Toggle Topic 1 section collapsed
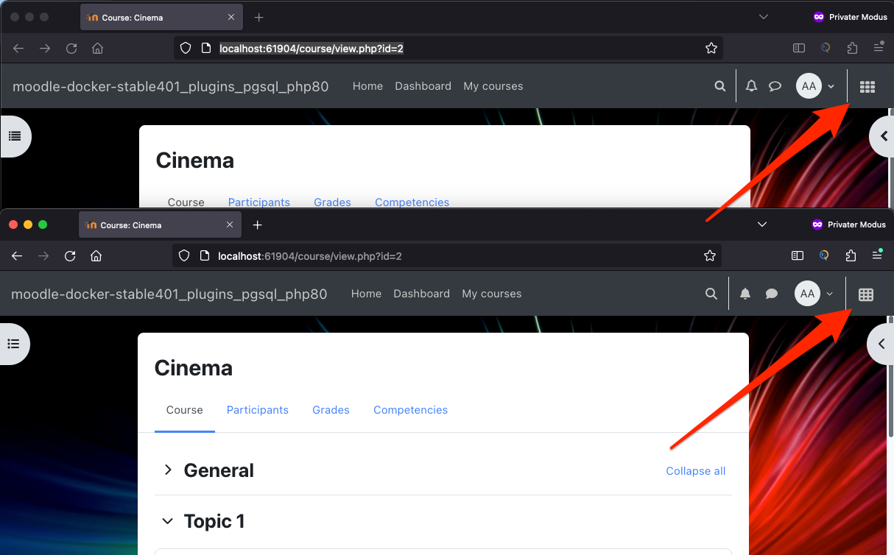Image resolution: width=894 pixels, height=555 pixels. pyautogui.click(x=168, y=520)
